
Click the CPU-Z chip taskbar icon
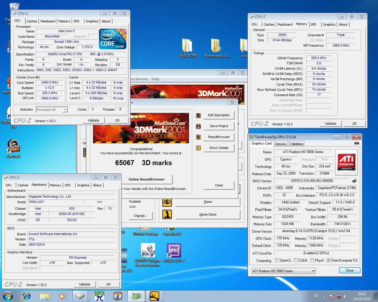click(x=80, y=296)
